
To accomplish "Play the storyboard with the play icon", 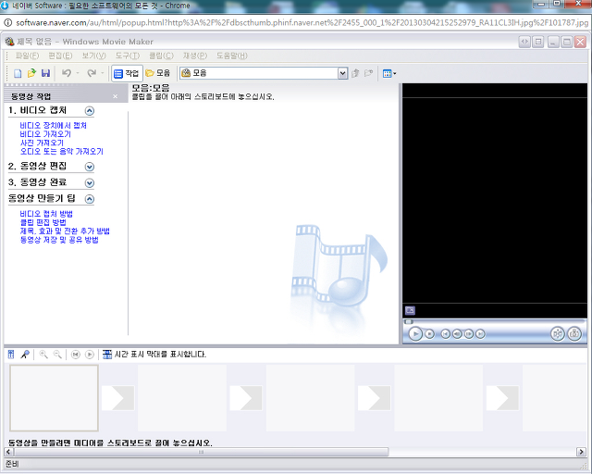I will click(x=90, y=355).
